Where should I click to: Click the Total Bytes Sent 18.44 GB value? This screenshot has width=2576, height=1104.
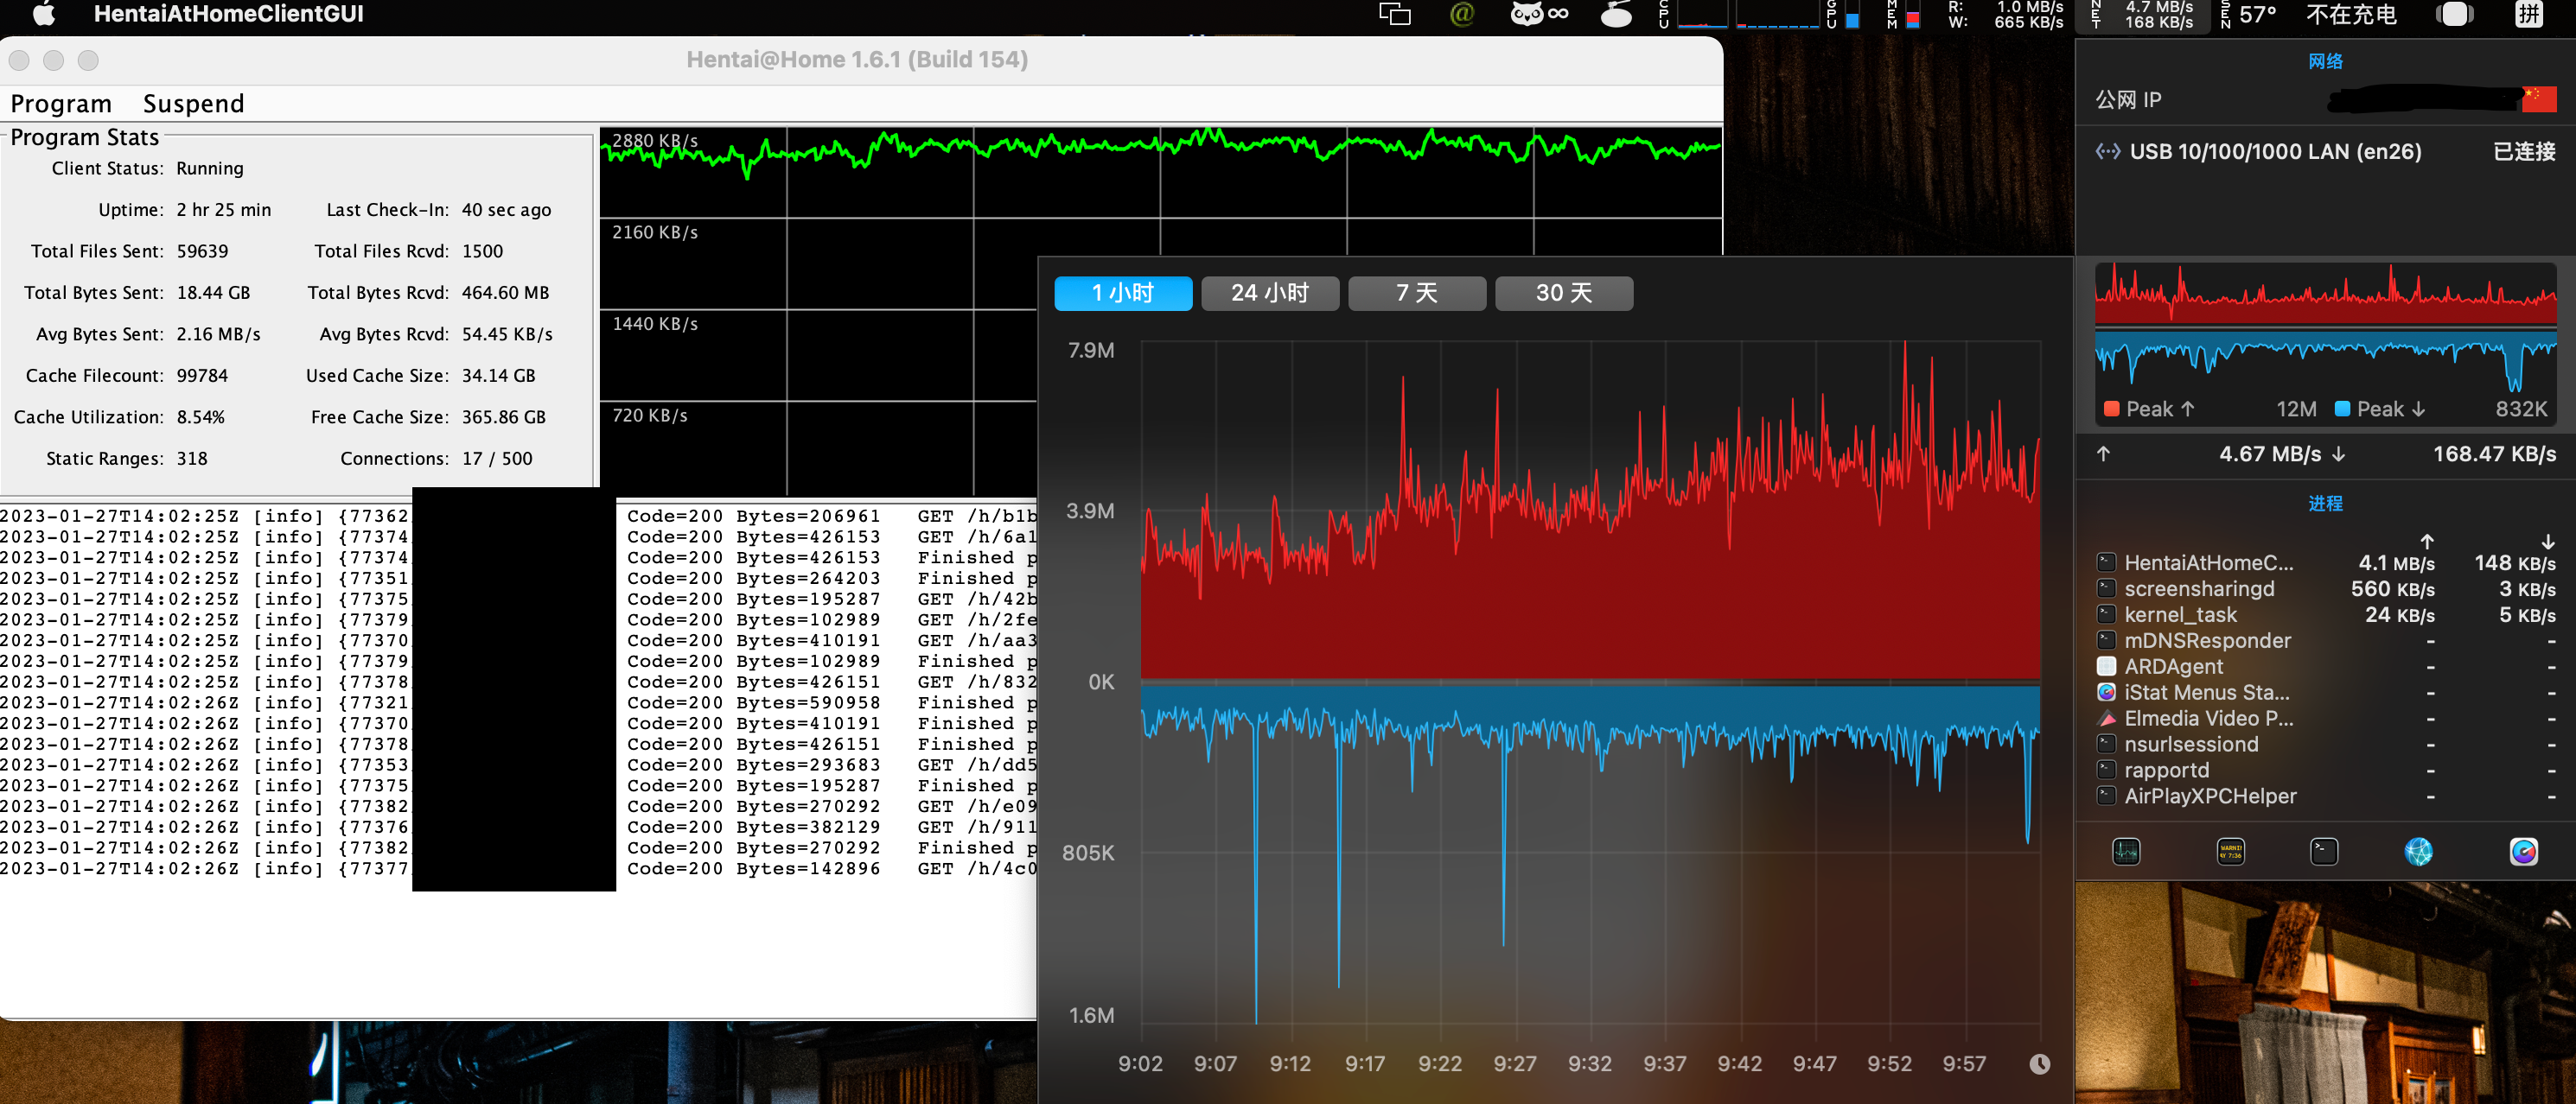pyautogui.click(x=213, y=293)
